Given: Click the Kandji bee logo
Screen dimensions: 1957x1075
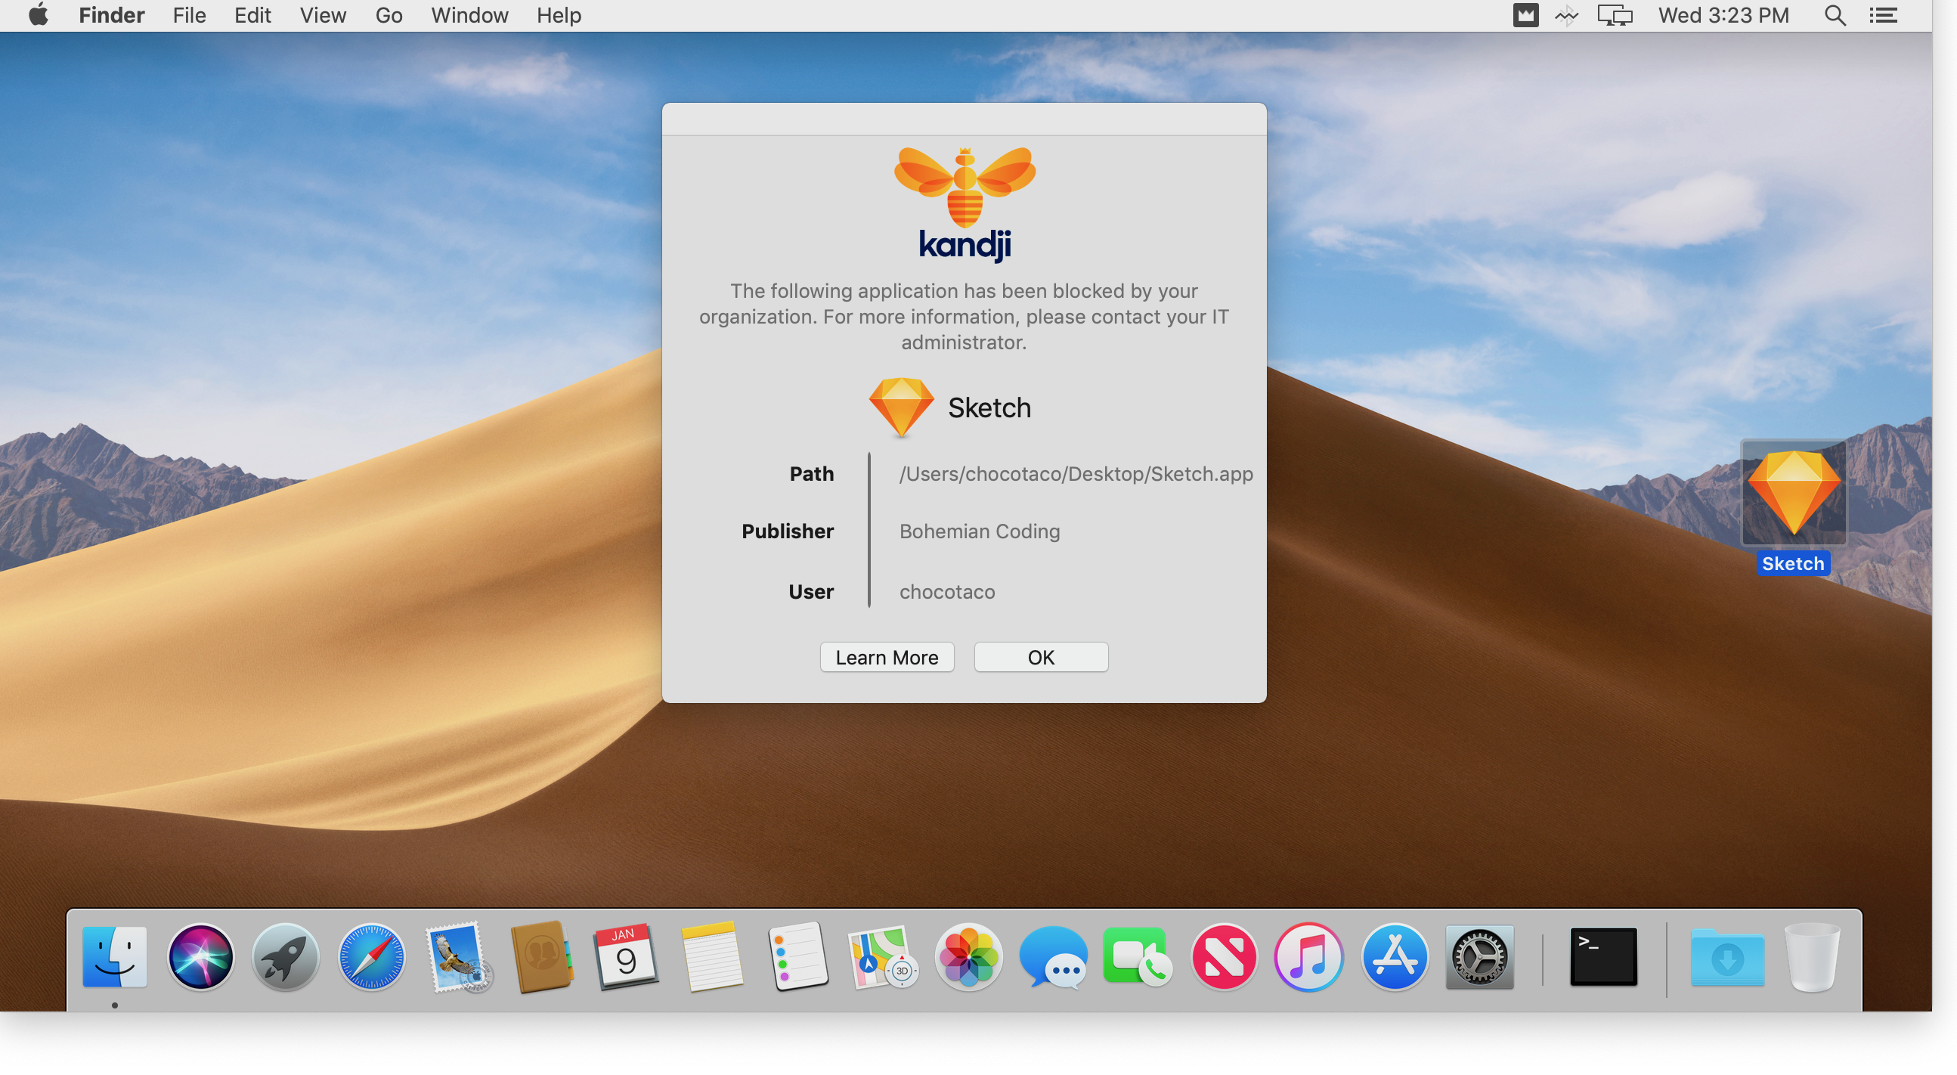Looking at the screenshot, I should [964, 187].
